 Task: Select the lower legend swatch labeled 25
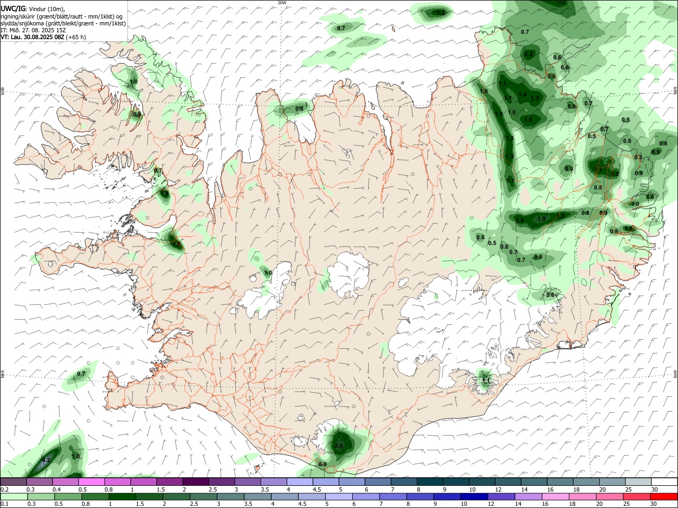pyautogui.click(x=637, y=497)
